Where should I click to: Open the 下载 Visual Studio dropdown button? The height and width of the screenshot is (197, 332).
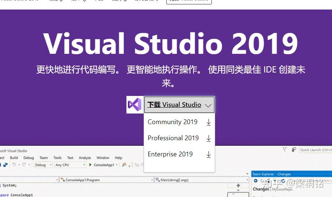pos(179,104)
